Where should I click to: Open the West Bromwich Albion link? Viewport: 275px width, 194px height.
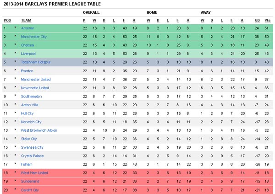[x=39, y=130]
